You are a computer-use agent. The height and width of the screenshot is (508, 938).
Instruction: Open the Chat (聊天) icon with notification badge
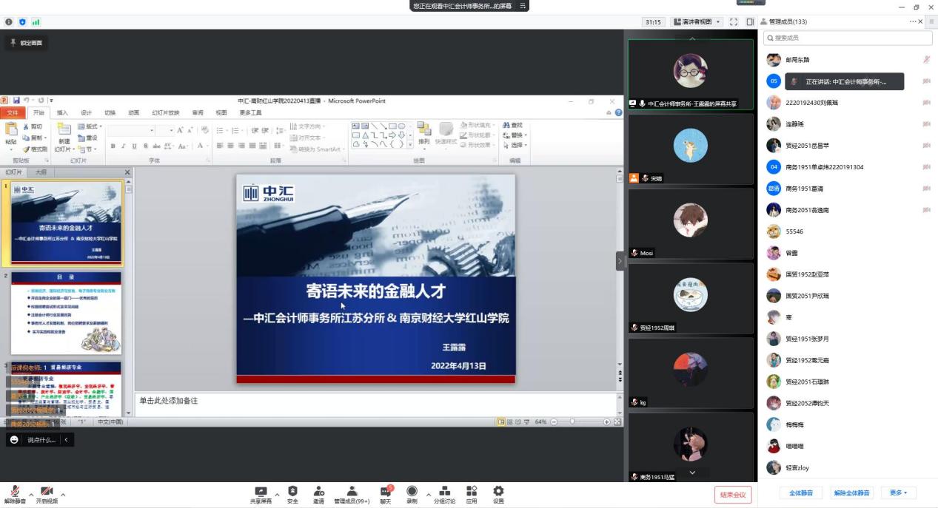coord(385,492)
